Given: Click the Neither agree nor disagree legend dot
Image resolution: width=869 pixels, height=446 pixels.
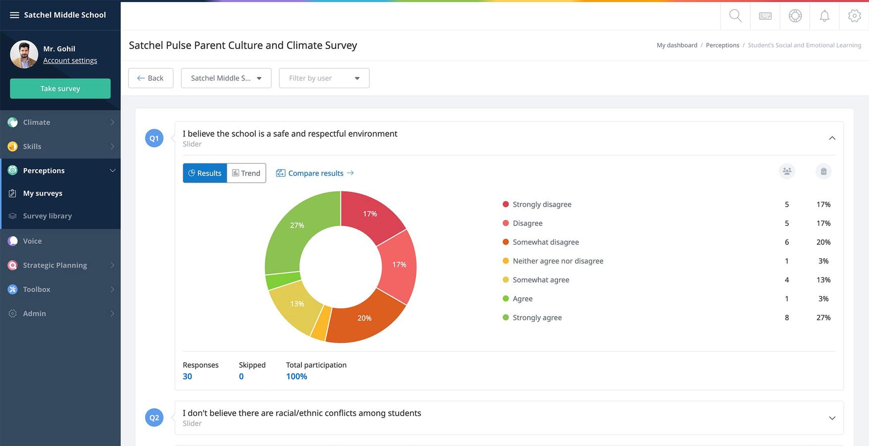Looking at the screenshot, I should click(x=506, y=261).
